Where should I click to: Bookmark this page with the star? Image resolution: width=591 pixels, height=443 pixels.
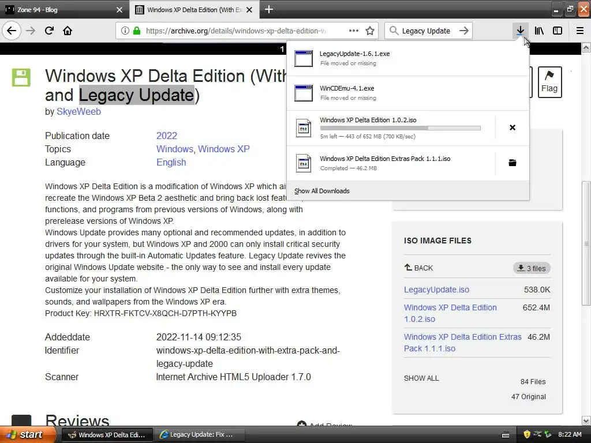[370, 31]
